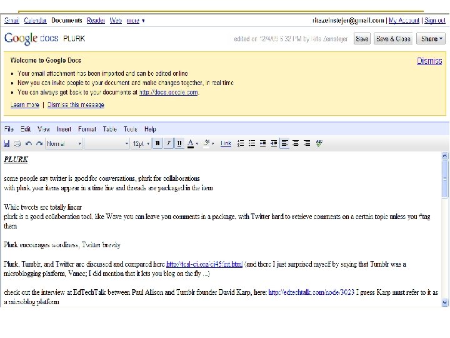Screen dimensions: 450x338
Task: Click the scroll up arrow of document
Action: tap(444, 156)
